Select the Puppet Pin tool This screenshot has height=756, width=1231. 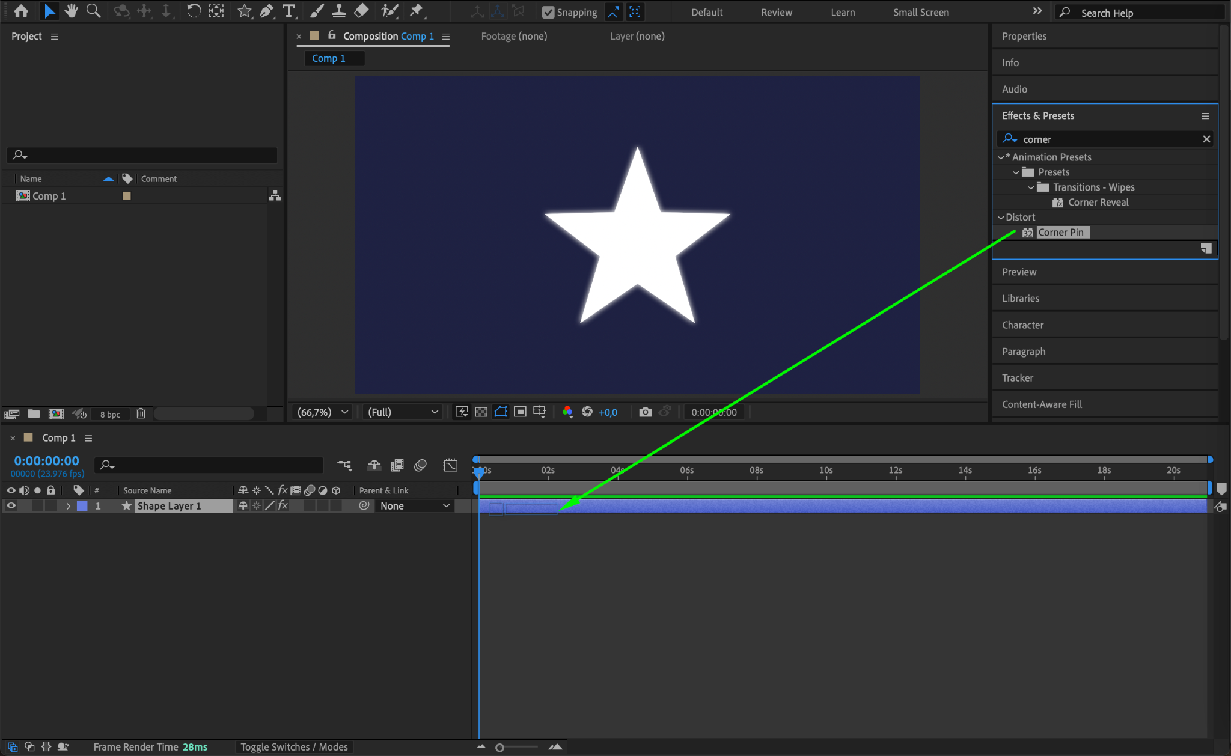click(416, 11)
